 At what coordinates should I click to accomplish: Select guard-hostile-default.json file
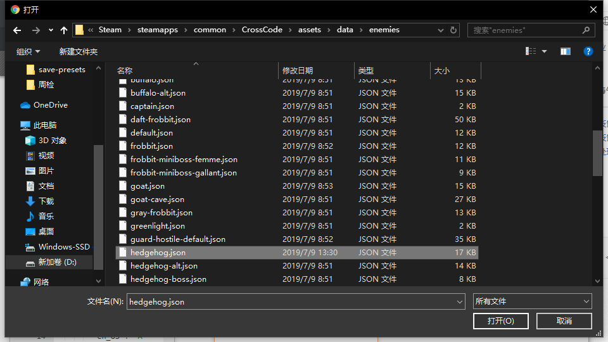tap(297, 239)
